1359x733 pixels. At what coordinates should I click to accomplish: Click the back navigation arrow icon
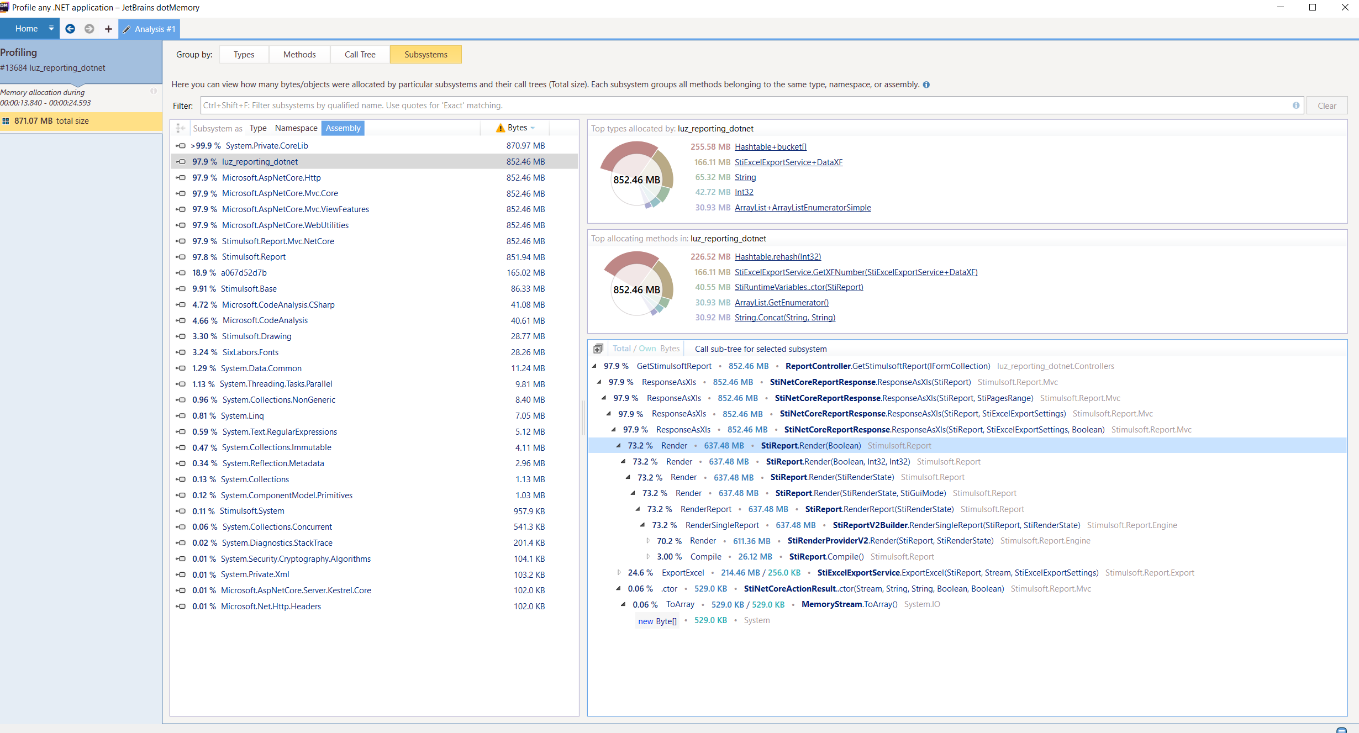pyautogui.click(x=70, y=29)
